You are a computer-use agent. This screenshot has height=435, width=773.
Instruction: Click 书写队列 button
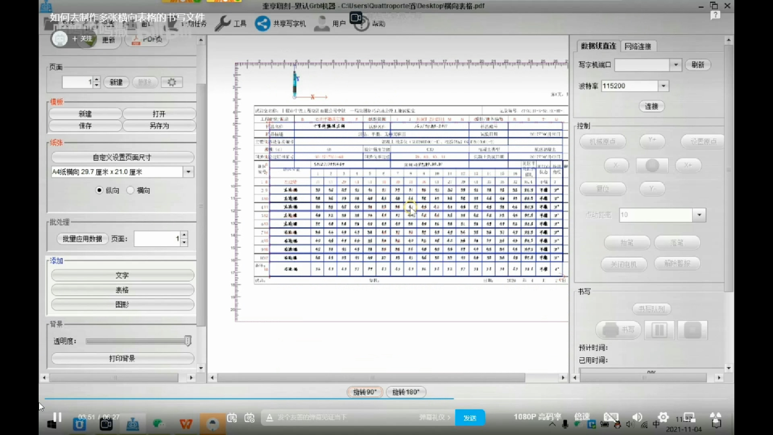tap(651, 309)
